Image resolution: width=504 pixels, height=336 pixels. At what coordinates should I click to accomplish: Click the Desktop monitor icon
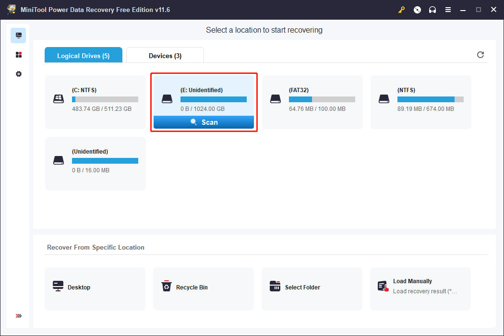pos(58,286)
